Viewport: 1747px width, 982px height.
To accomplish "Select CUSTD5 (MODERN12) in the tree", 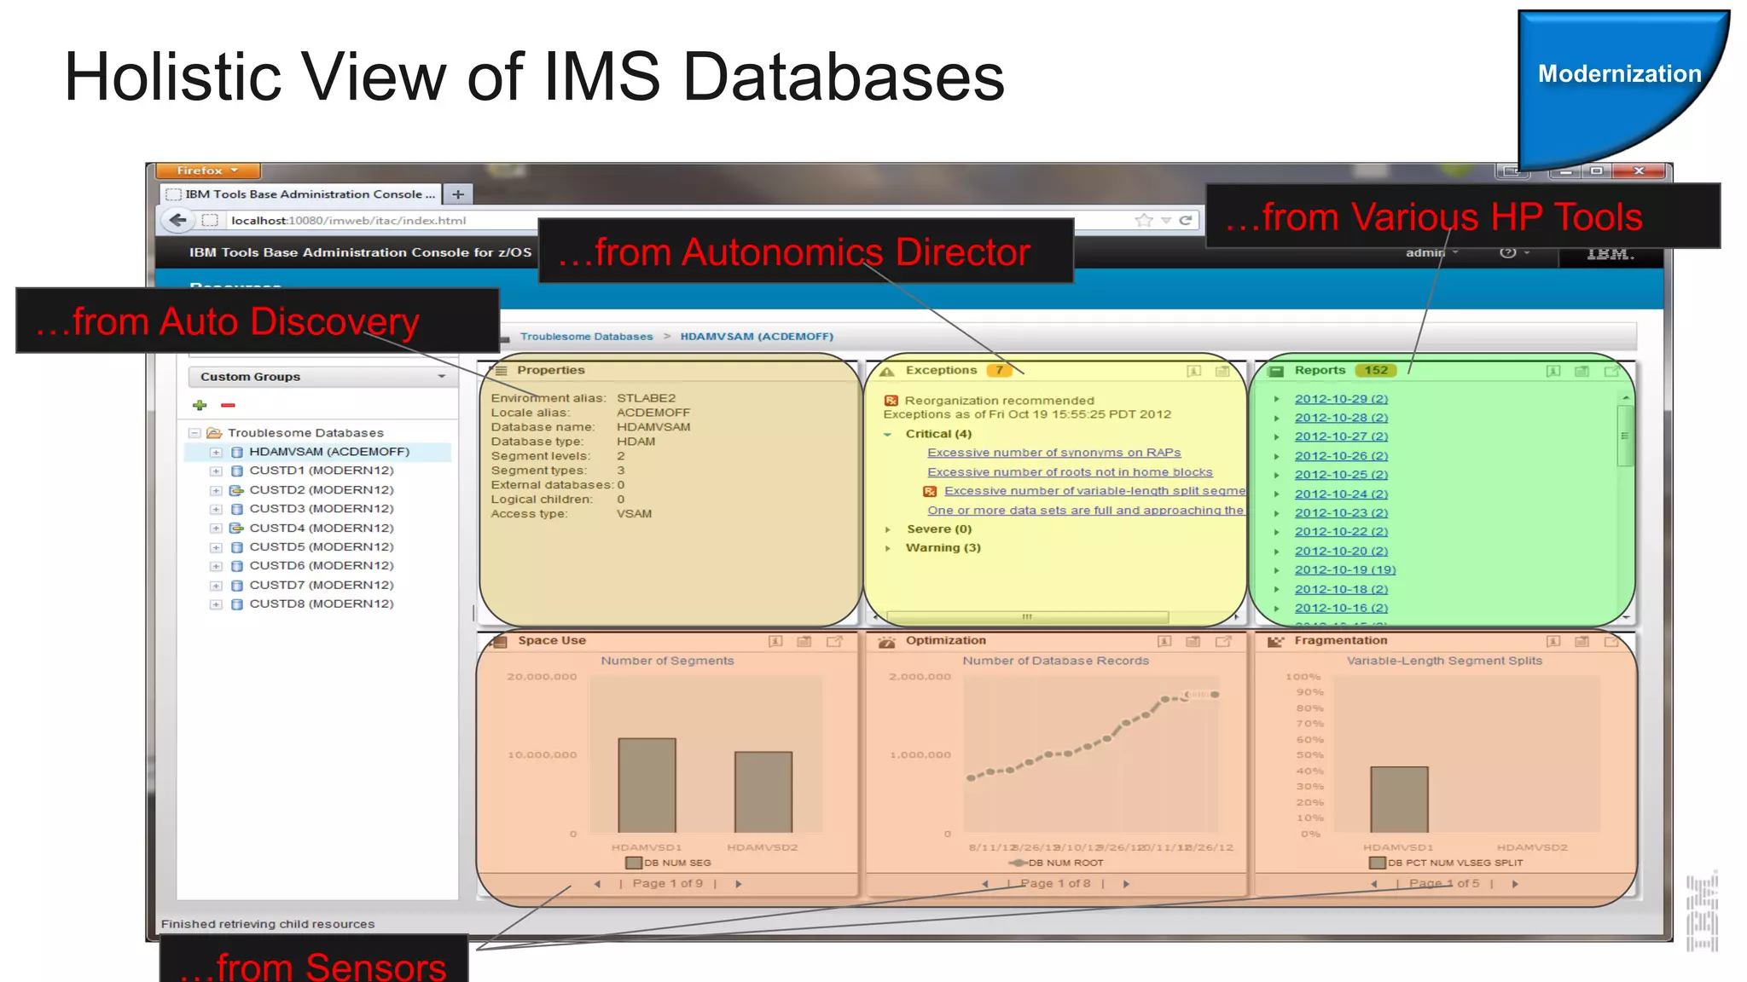I will [x=321, y=547].
